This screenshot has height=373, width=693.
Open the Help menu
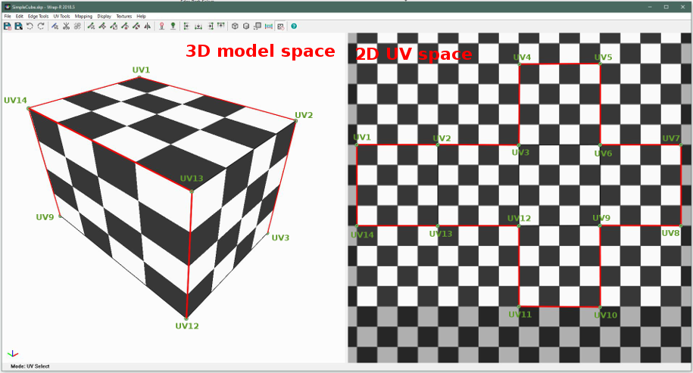141,16
